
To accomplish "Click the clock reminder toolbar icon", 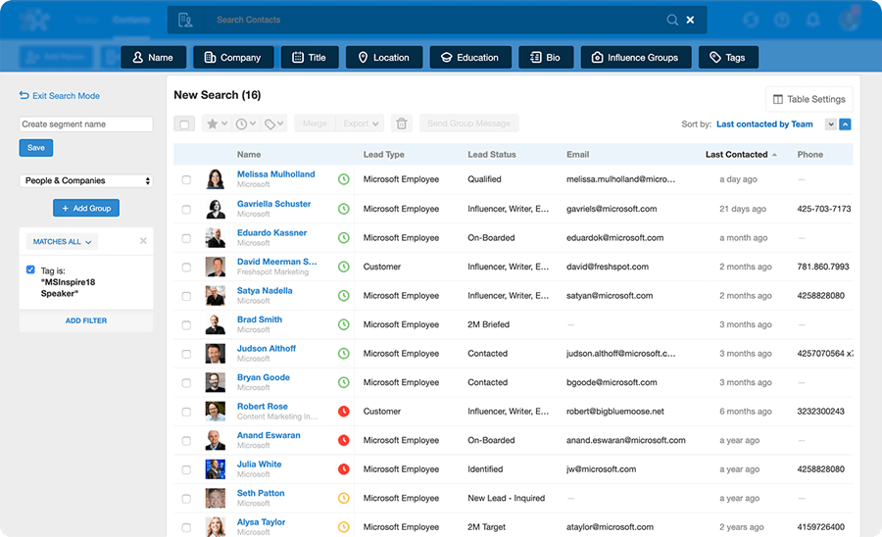I will pos(245,123).
